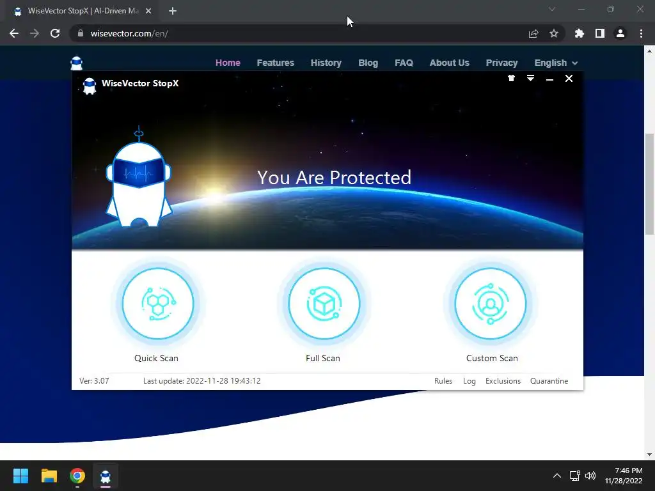Open the Log link
The height and width of the screenshot is (491, 655).
(469, 381)
